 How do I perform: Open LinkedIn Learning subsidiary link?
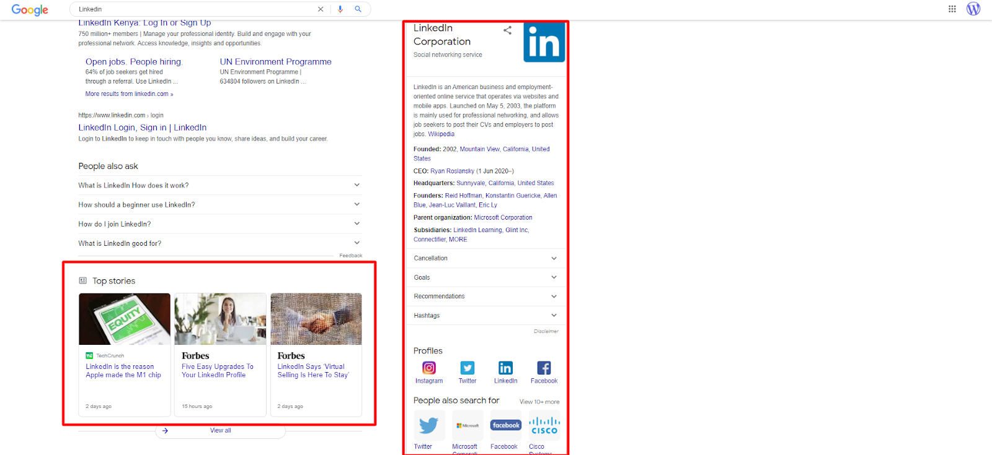pos(477,230)
